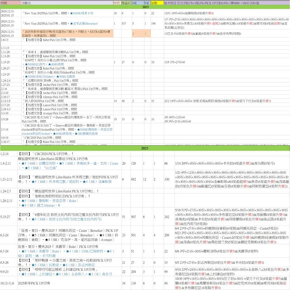Click the Lilim Harlot PICK UP召喚2 cell
Image resolution: width=290 pixels, height=290 pixels.
coord(70,191)
